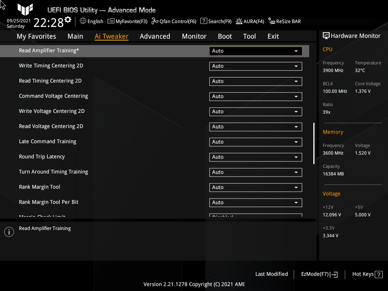
Task: Select Command Voltage Centering label
Action: point(53,96)
